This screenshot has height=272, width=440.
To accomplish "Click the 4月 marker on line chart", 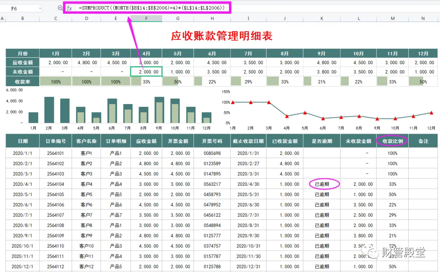I will click(x=287, y=116).
